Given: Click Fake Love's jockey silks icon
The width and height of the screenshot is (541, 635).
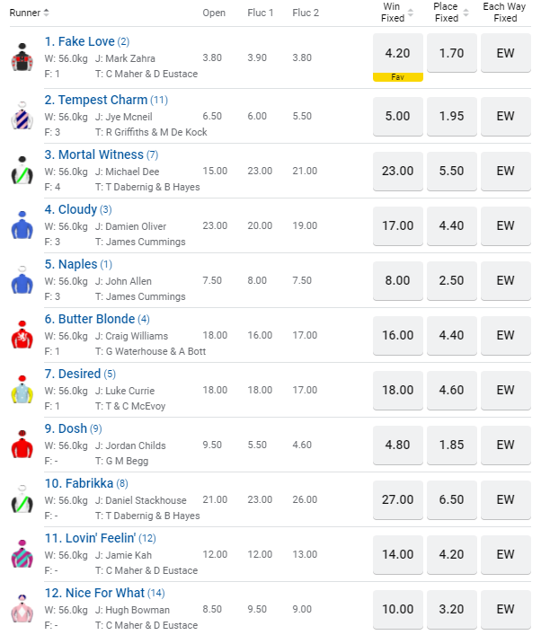Looking at the screenshot, I should pyautogui.click(x=22, y=57).
